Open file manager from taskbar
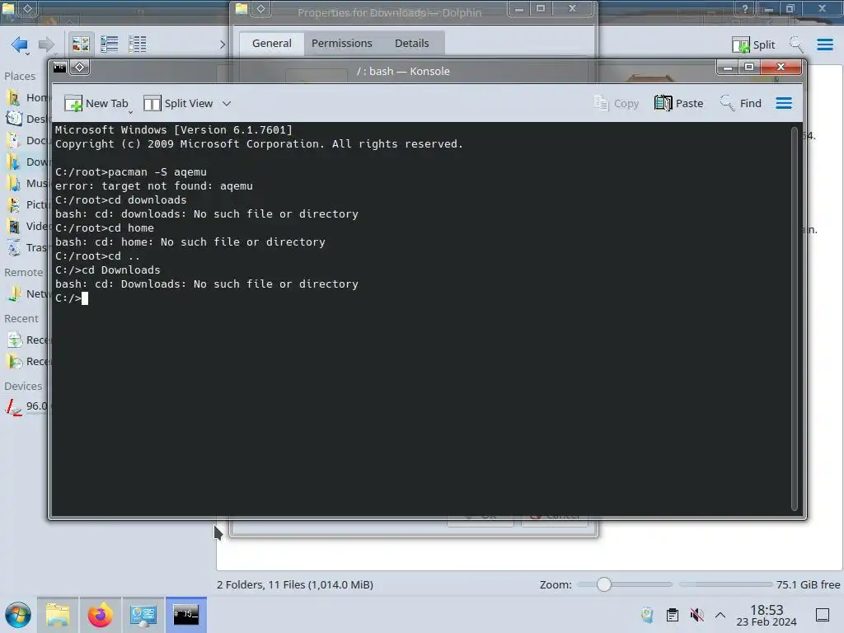 pos(58,615)
